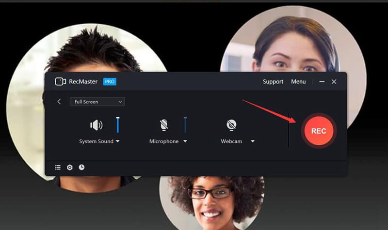Viewport: 388px width, 230px height.
Task: Click the System Sound label
Action: [96, 141]
